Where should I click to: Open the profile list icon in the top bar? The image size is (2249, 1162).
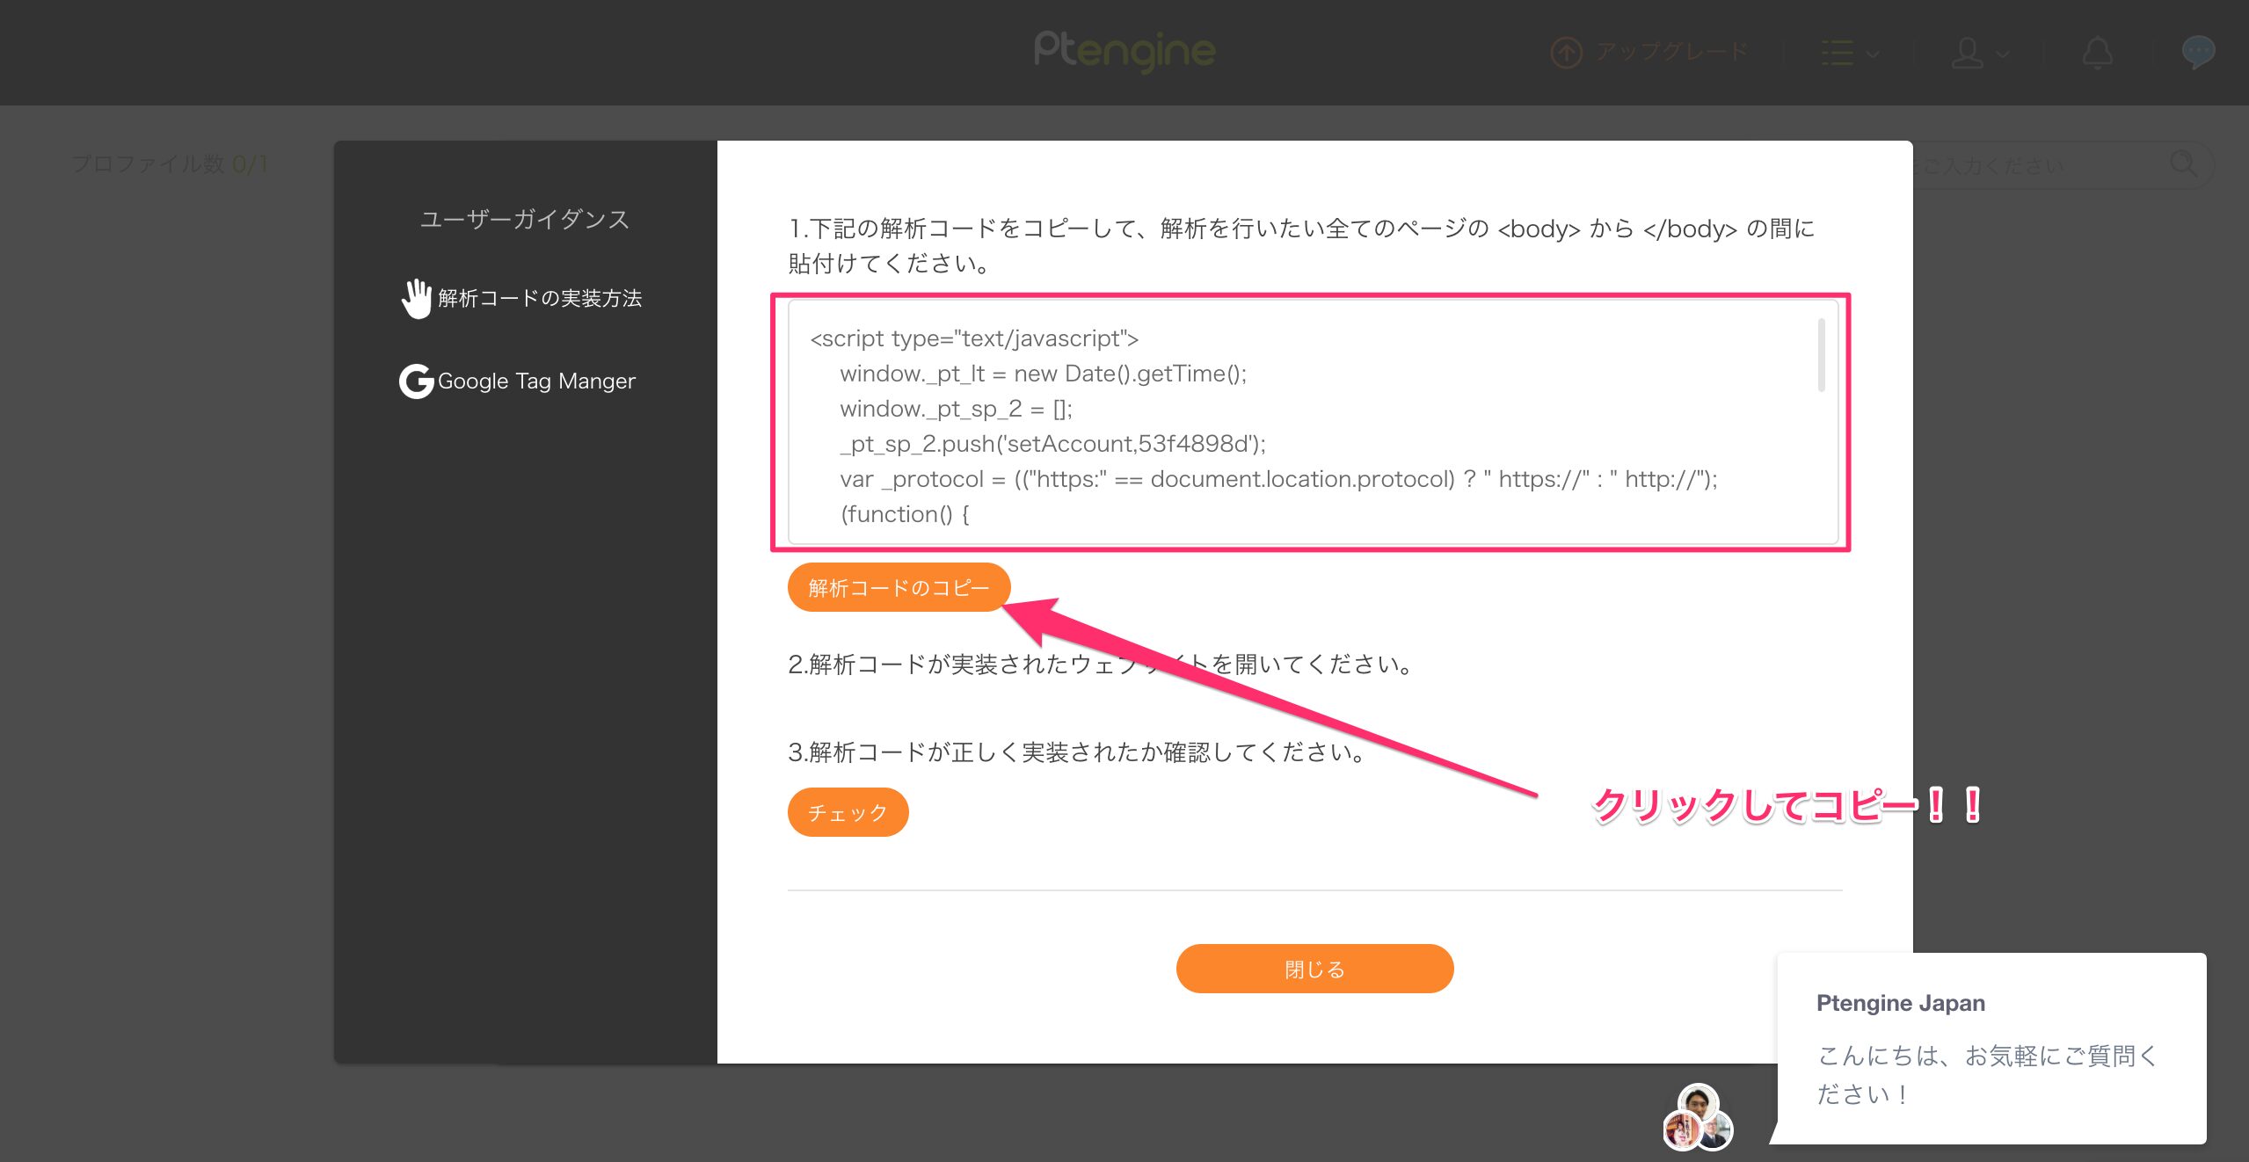(x=1838, y=51)
